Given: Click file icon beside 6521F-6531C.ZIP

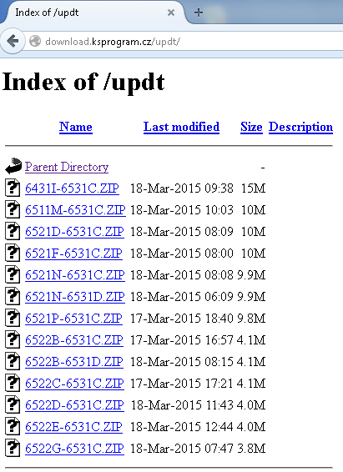Looking at the screenshot, I should 13,253.
